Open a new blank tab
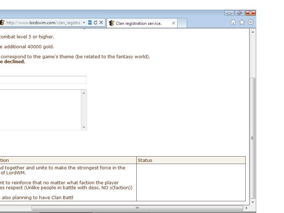 pos(182,23)
